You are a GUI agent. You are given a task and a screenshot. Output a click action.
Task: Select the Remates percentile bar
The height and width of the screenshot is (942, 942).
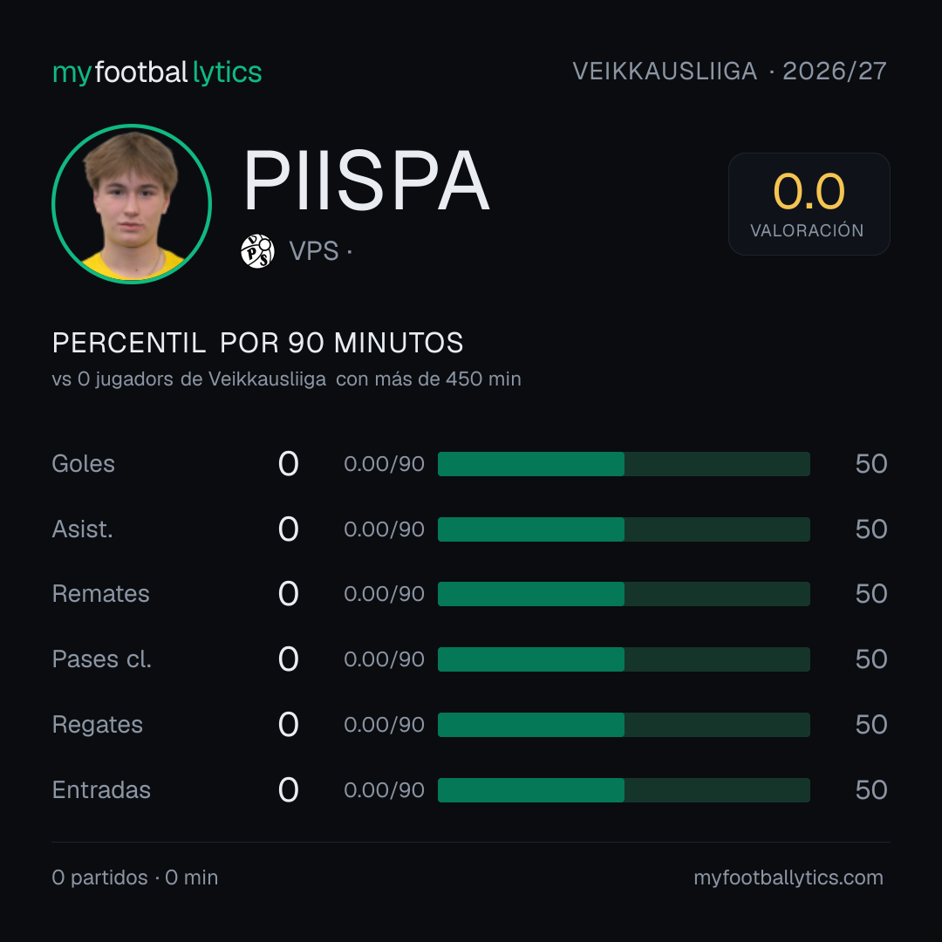[x=624, y=594]
